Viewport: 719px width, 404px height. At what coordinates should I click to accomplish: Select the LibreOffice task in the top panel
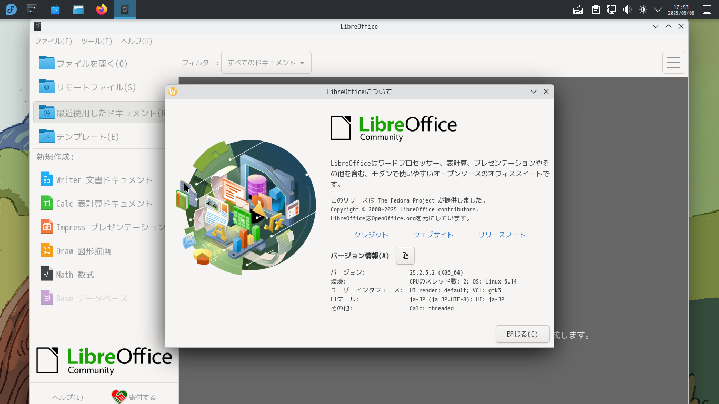point(125,9)
